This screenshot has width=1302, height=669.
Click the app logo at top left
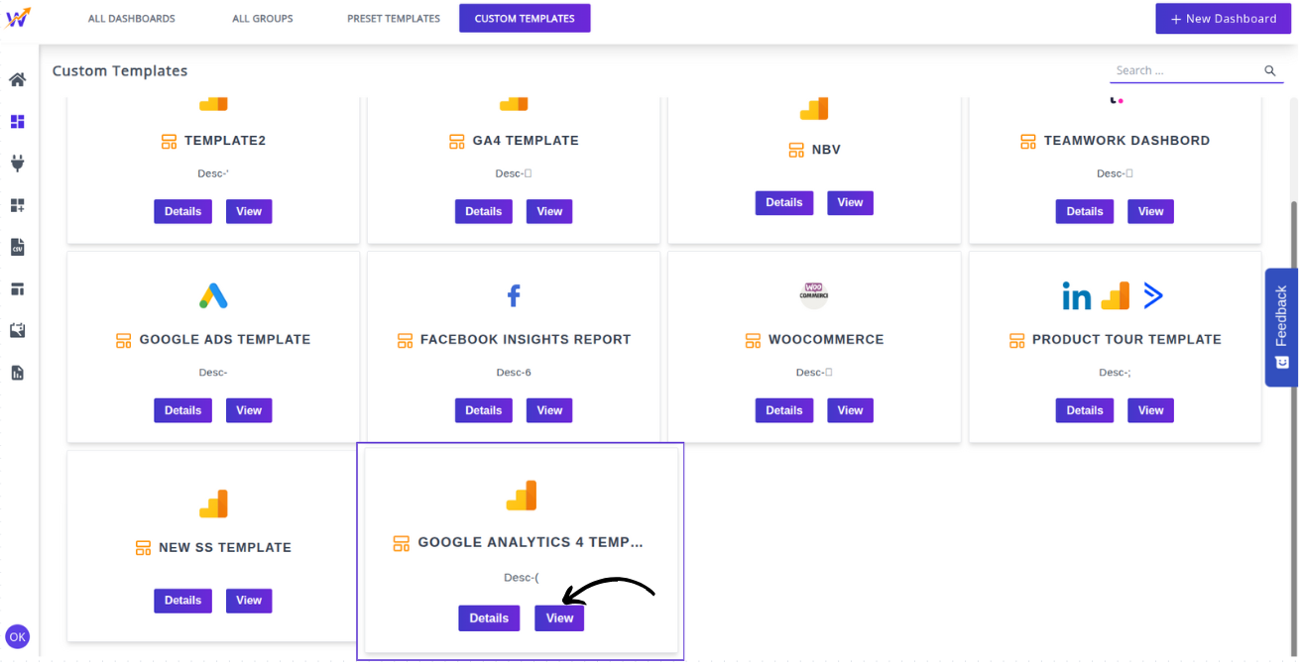point(17,18)
